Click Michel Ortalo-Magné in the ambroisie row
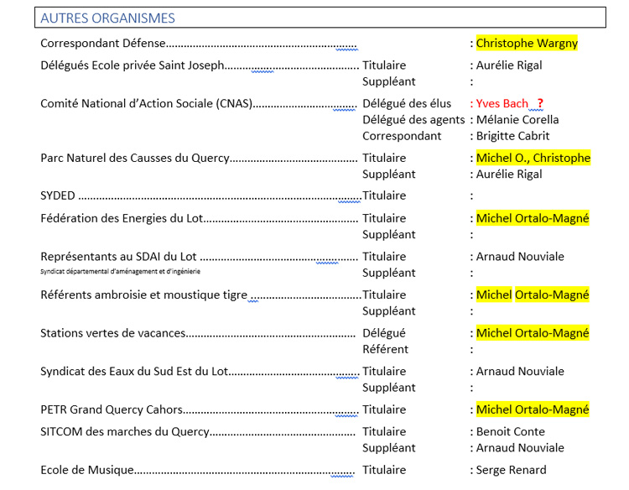 coord(533,295)
